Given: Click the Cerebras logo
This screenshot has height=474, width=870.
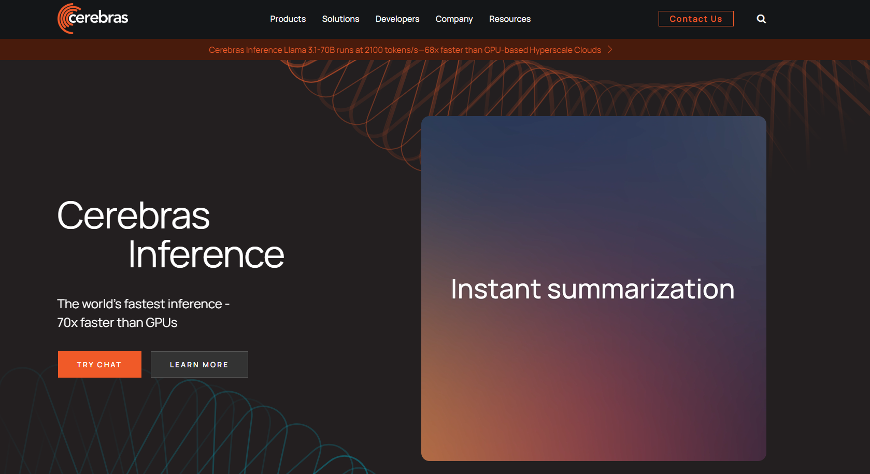Looking at the screenshot, I should pyautogui.click(x=93, y=19).
